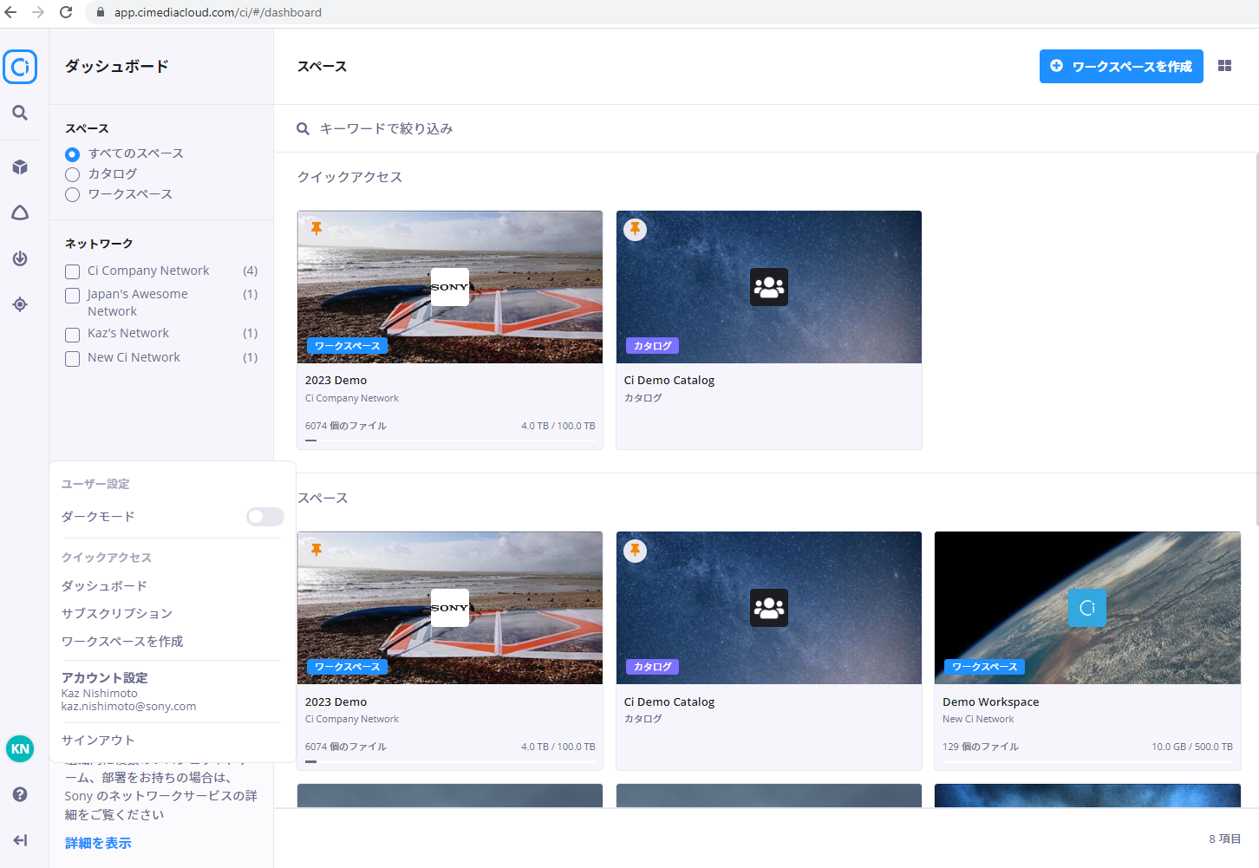Toggle the ダークモード switch on

click(264, 517)
